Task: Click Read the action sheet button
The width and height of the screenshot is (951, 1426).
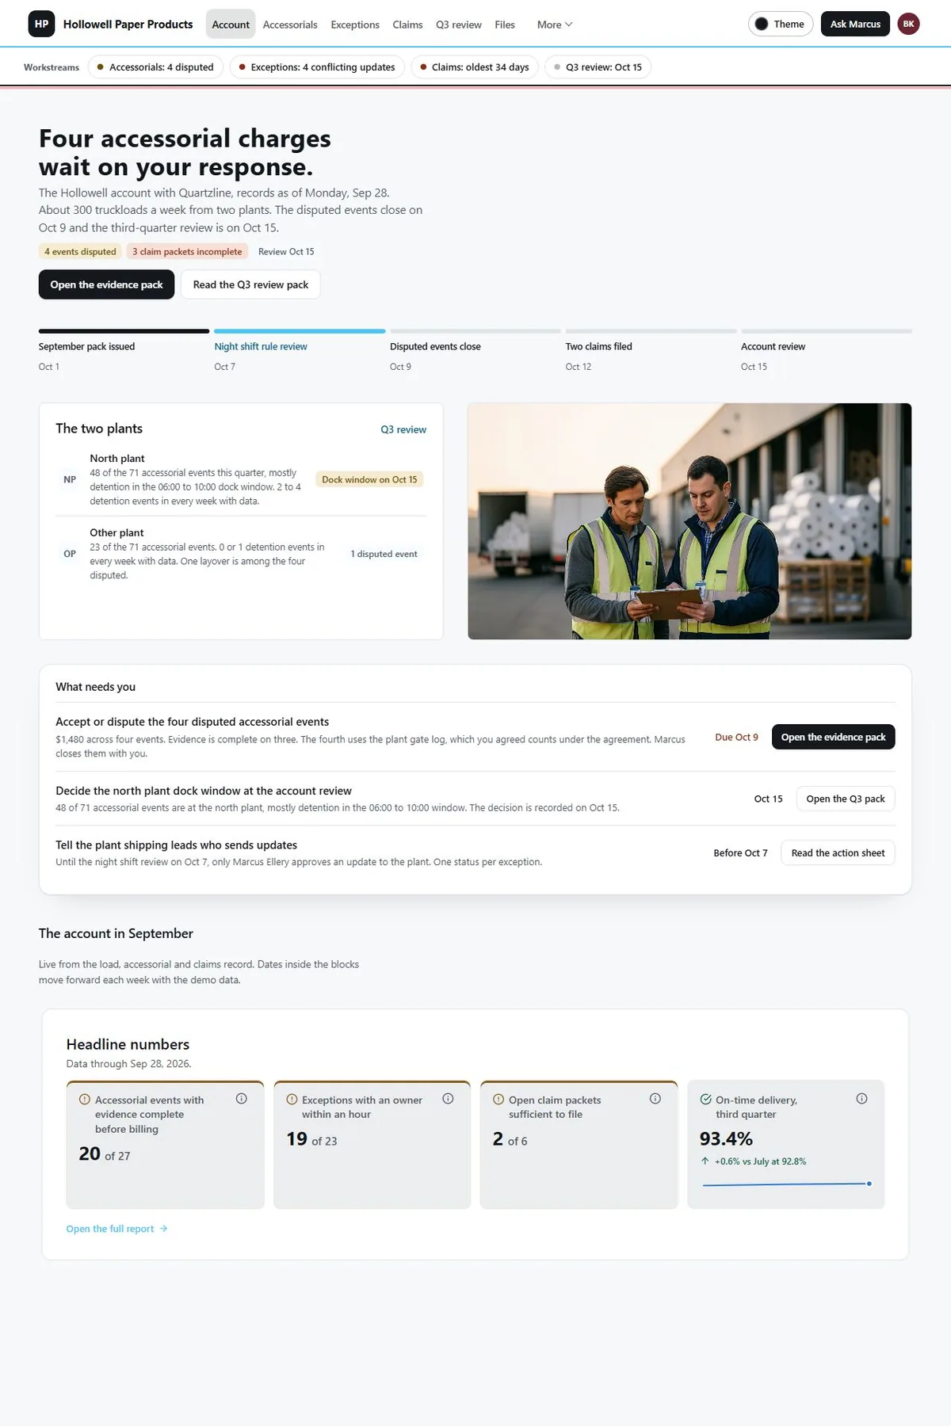Action: [838, 852]
